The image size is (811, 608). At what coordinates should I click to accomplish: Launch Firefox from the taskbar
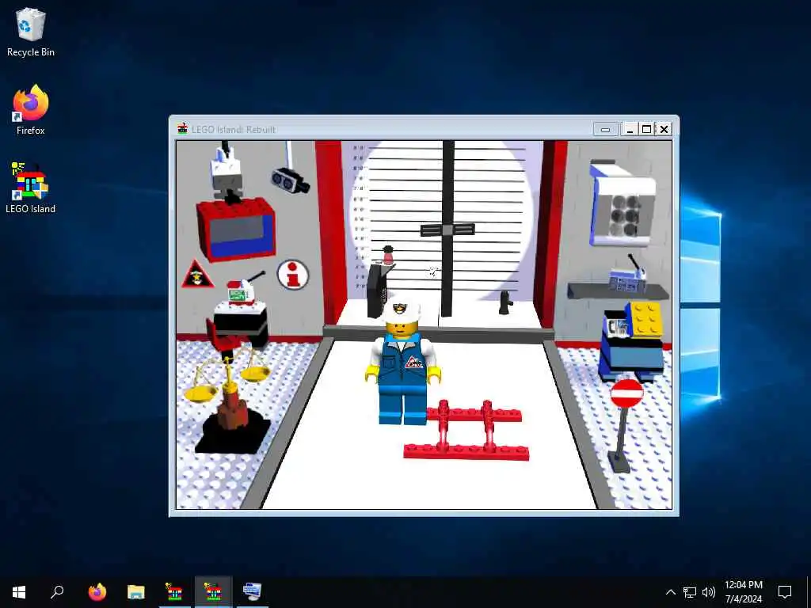pyautogui.click(x=97, y=592)
